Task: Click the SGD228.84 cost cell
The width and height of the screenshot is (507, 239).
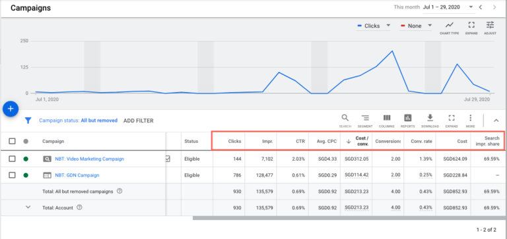Action: coord(456,175)
